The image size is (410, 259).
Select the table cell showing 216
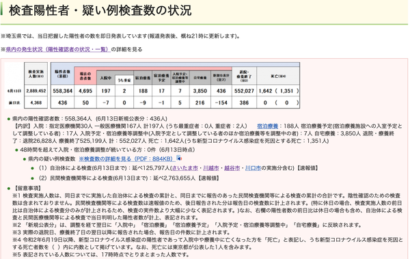(x=200, y=103)
